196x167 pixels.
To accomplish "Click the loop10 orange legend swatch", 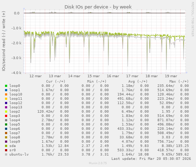I will [x=6, y=94].
